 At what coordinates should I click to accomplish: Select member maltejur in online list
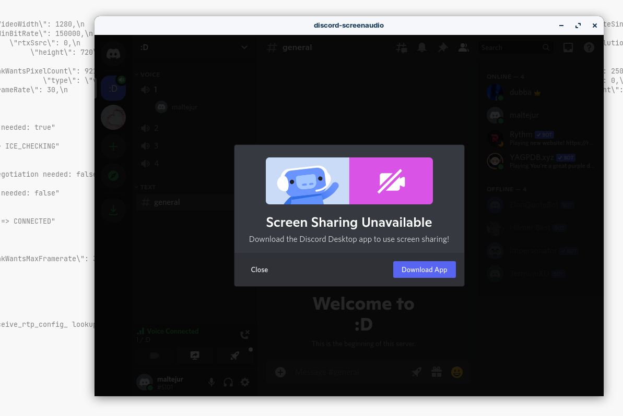(541, 115)
